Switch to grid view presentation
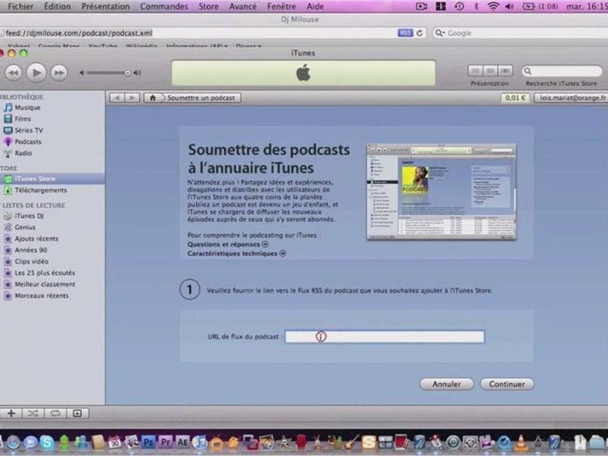608x456 pixels. [490, 71]
